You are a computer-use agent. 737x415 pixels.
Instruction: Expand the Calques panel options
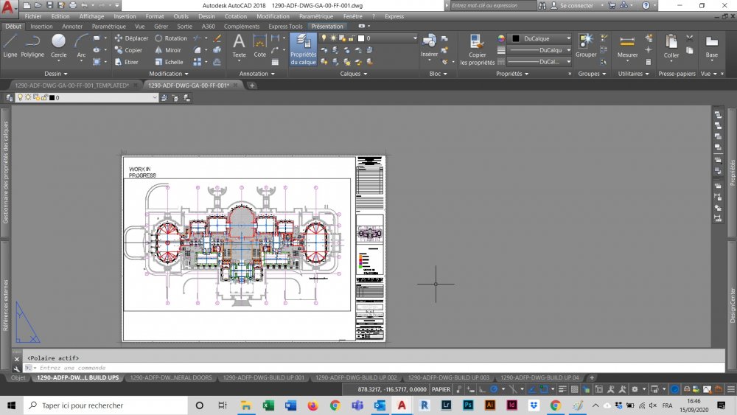pyautogui.click(x=354, y=73)
